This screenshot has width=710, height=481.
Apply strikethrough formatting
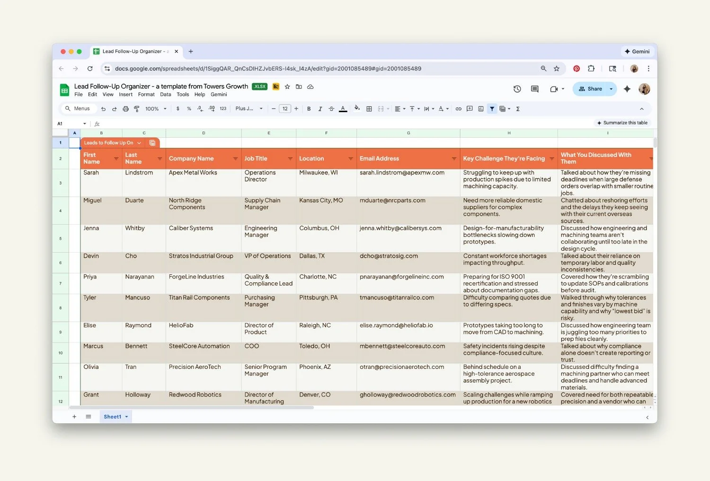331,109
